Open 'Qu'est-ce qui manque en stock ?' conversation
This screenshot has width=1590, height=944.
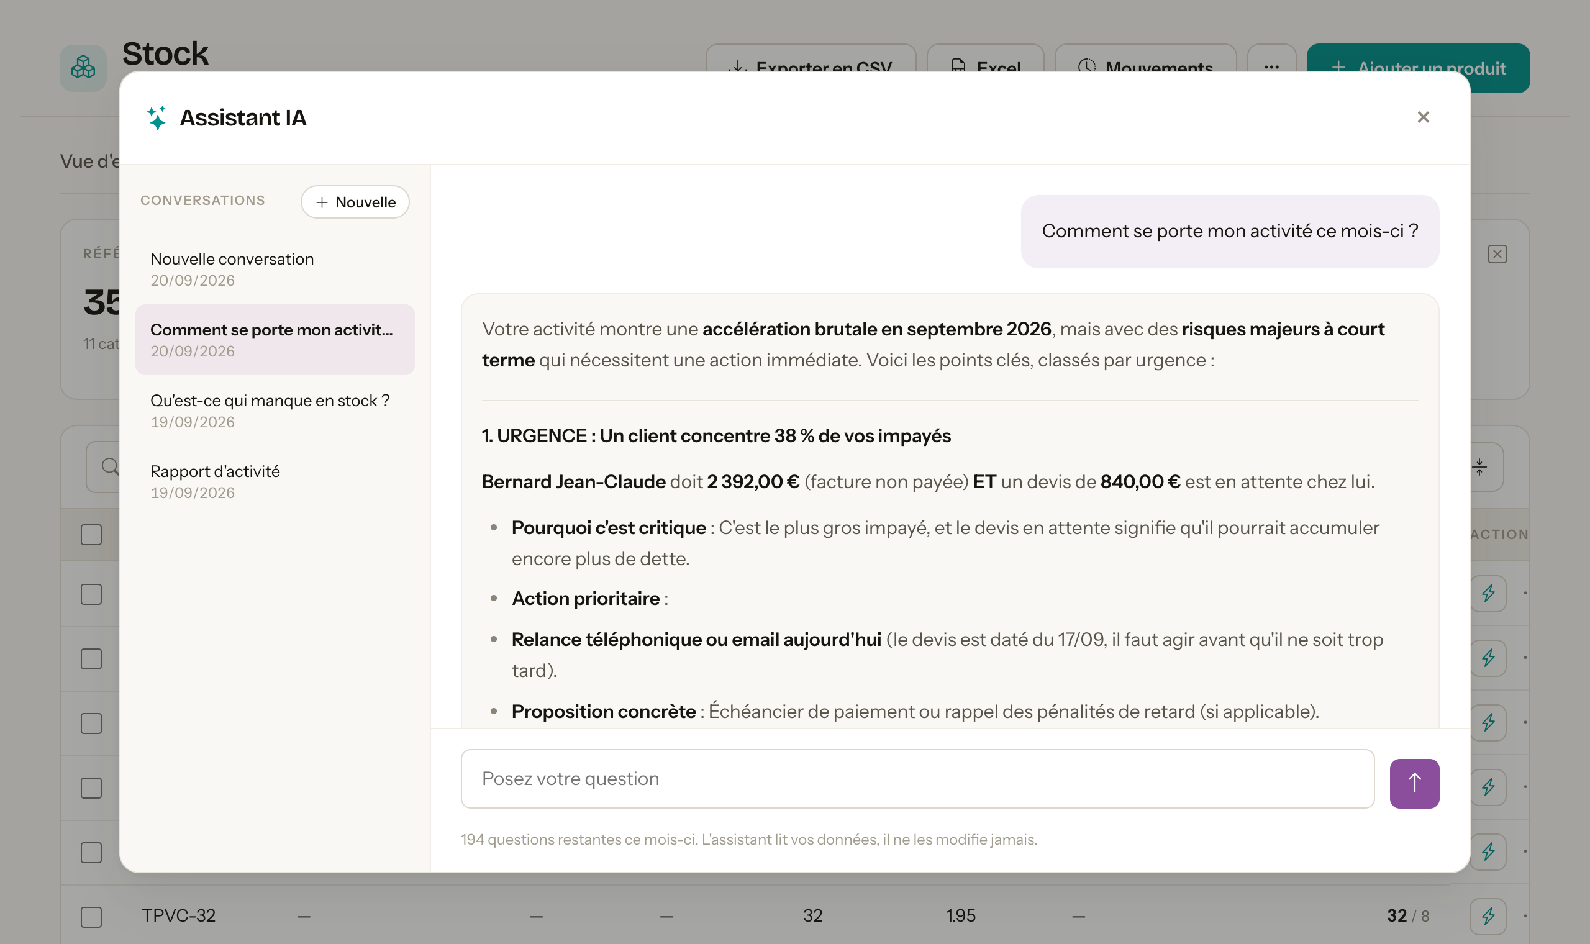(x=275, y=411)
